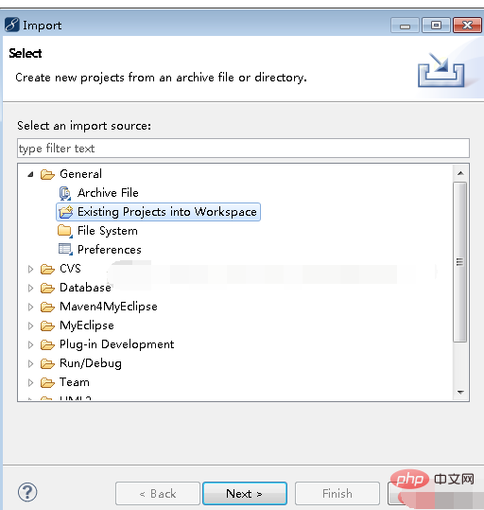This screenshot has width=484, height=510.
Task: Expand the CVS category
Action: (30, 269)
